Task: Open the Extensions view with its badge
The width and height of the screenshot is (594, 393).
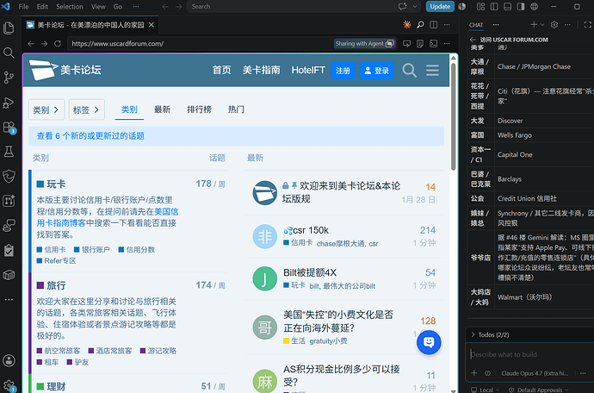Action: click(9, 127)
